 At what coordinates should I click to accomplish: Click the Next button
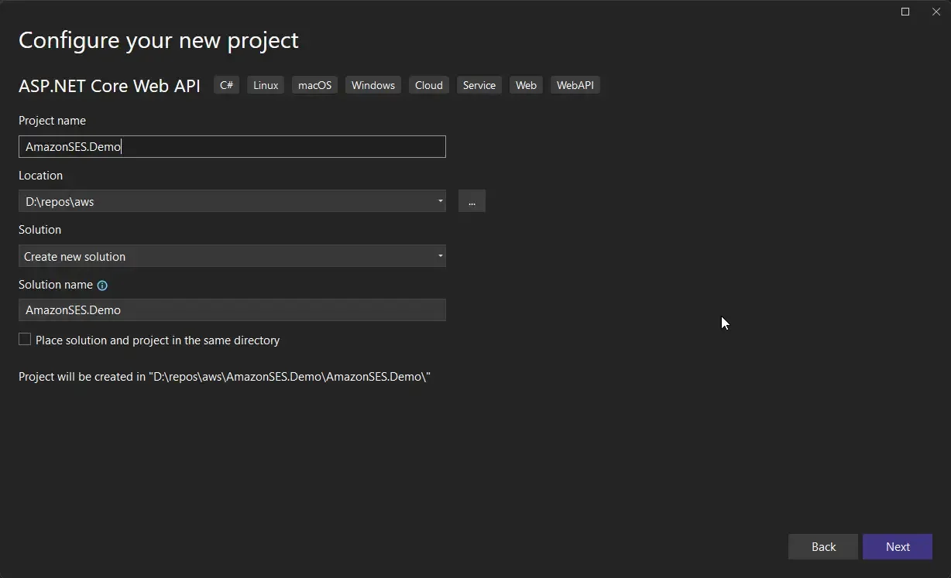(x=897, y=546)
